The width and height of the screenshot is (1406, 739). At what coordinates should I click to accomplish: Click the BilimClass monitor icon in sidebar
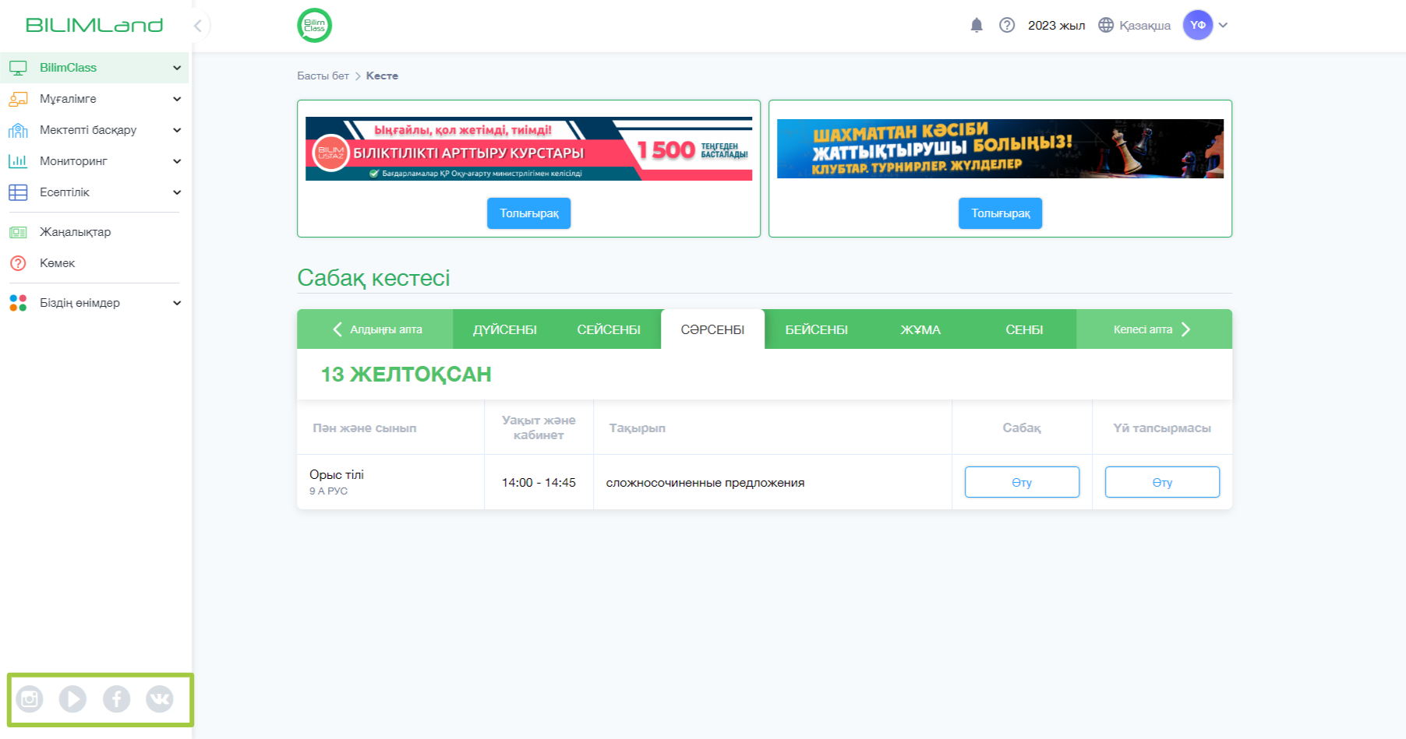(x=18, y=68)
